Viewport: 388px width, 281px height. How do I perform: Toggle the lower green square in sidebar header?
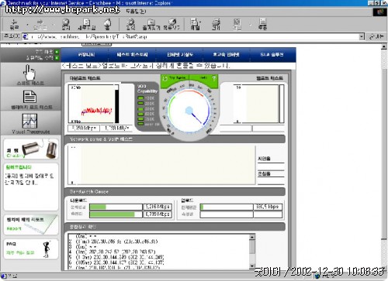(x=57, y=58)
